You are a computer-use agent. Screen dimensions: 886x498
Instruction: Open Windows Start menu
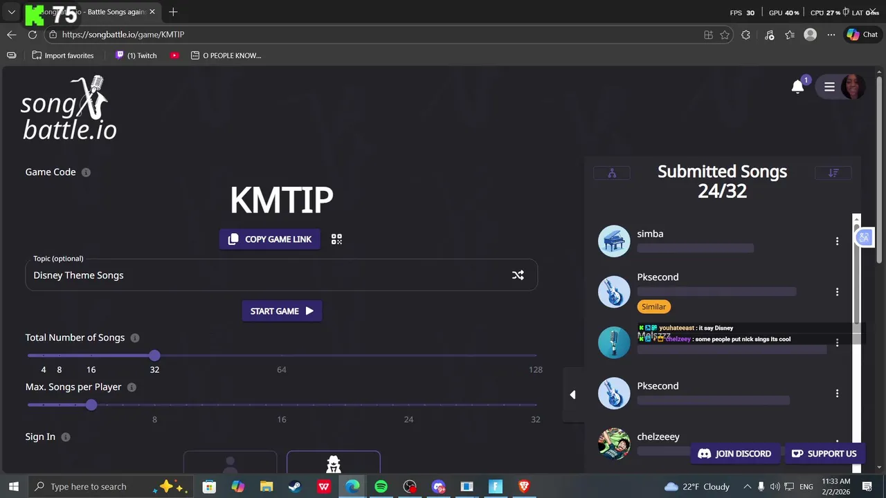point(13,487)
